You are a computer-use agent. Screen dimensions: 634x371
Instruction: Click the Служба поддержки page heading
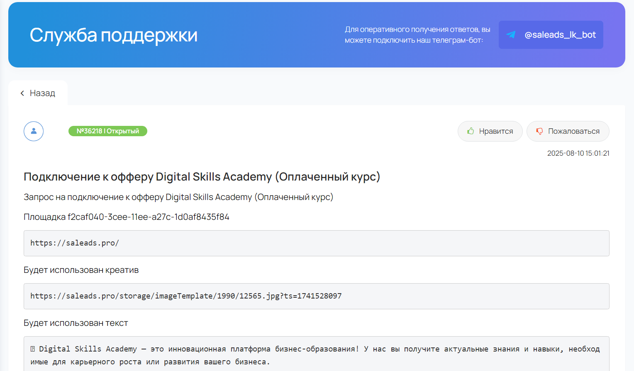(x=114, y=35)
